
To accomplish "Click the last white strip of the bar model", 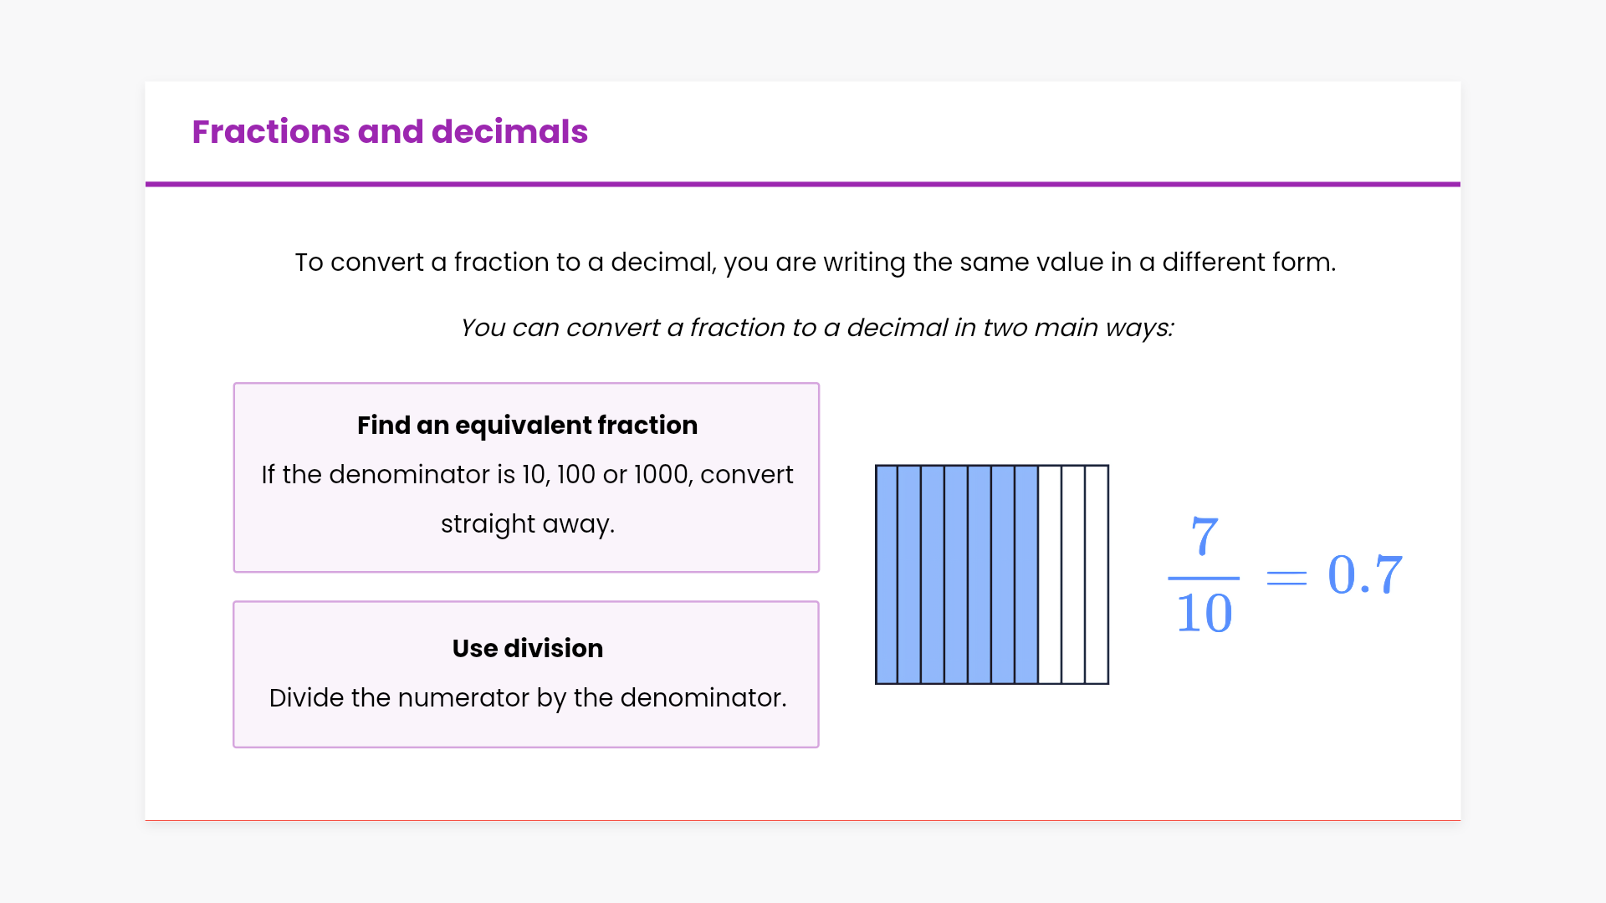I will [x=1097, y=574].
